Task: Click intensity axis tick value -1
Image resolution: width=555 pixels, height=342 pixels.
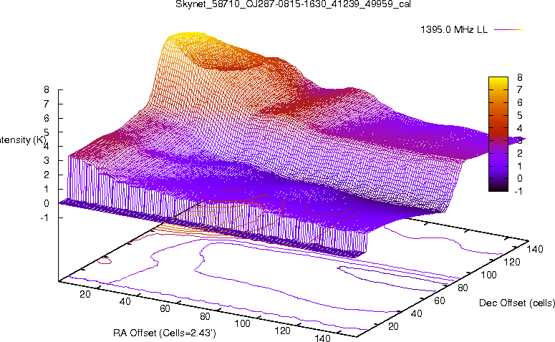Action: (x=44, y=218)
